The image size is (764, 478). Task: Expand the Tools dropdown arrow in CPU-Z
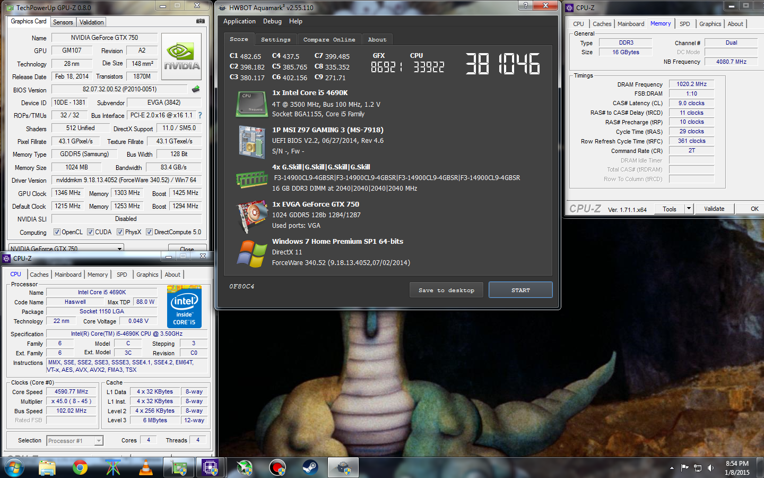tap(689, 209)
